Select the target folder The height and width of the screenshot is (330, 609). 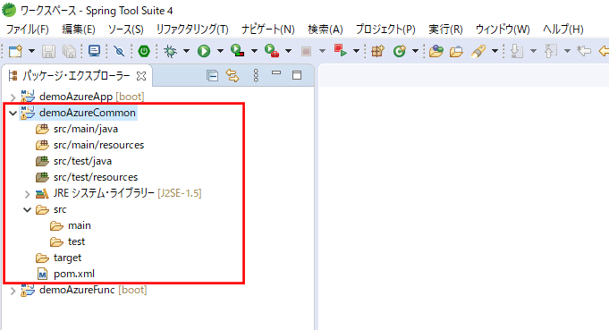[67, 258]
